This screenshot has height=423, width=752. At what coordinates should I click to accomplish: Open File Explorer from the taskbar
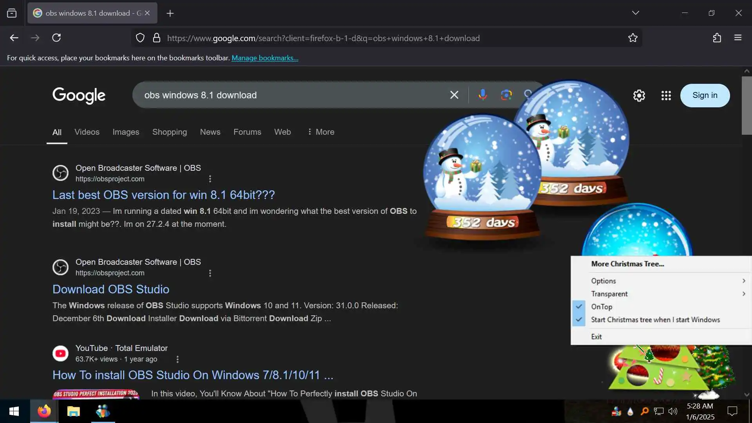point(73,411)
